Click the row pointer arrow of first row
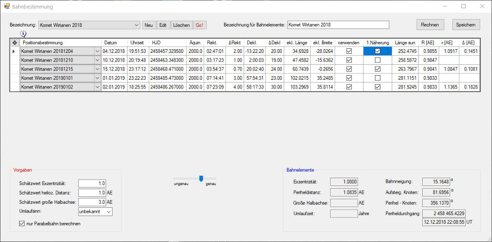 [x=14, y=51]
